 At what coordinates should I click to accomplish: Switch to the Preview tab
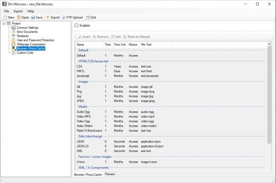tap(110, 174)
